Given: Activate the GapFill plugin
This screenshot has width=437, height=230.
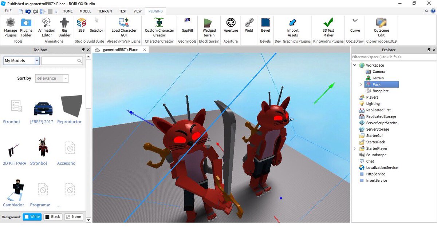Looking at the screenshot, I should click(187, 25).
